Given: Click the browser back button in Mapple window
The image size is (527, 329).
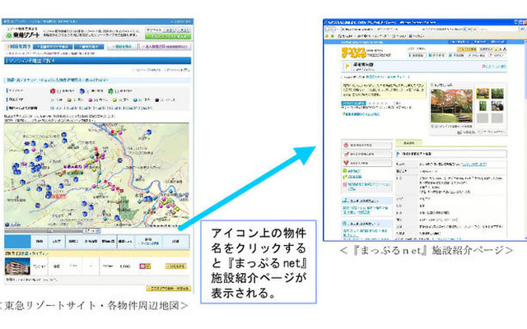Looking at the screenshot, I should pyautogui.click(x=328, y=30).
